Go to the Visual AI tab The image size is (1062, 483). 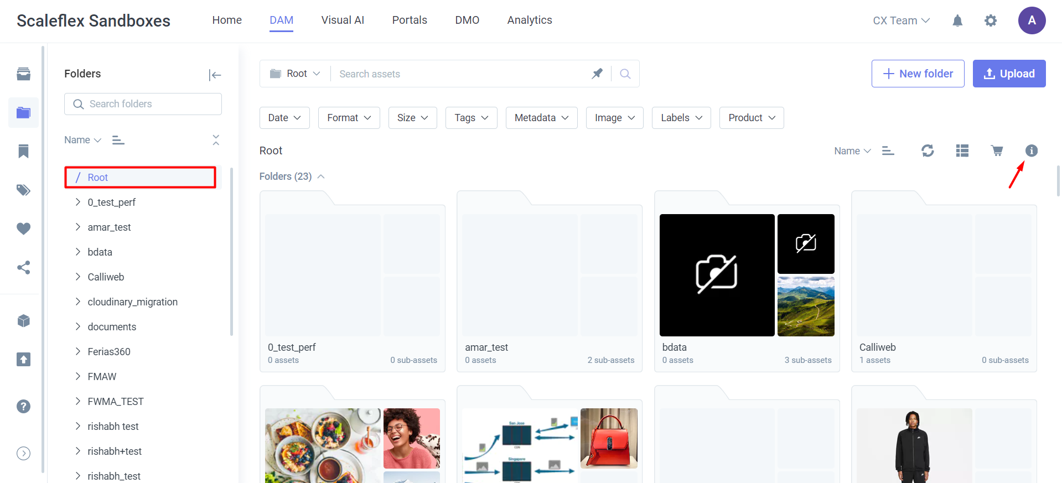[343, 20]
